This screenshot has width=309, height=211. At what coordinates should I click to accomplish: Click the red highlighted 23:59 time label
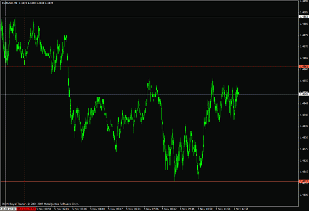(x=26, y=209)
